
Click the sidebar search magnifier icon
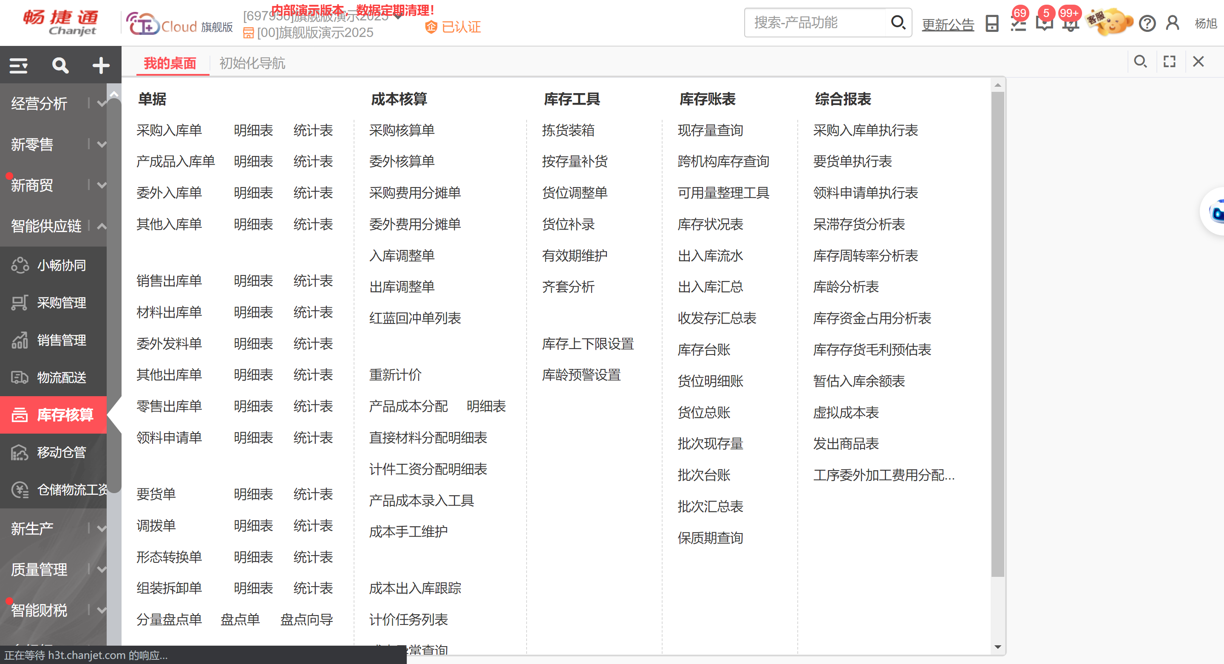click(x=60, y=65)
